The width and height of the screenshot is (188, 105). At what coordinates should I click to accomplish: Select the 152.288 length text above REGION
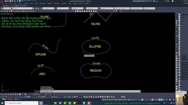pos(96,64)
